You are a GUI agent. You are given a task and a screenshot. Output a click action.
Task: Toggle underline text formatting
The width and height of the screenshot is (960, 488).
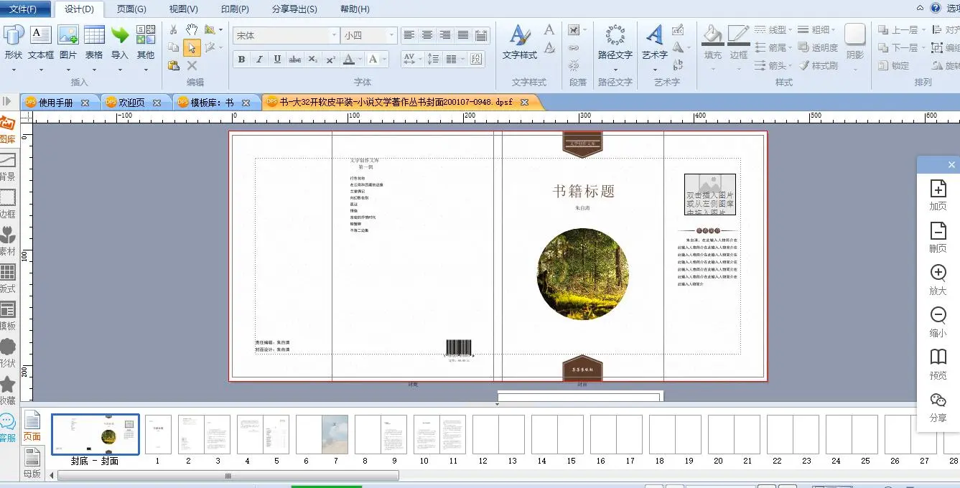tap(277, 60)
